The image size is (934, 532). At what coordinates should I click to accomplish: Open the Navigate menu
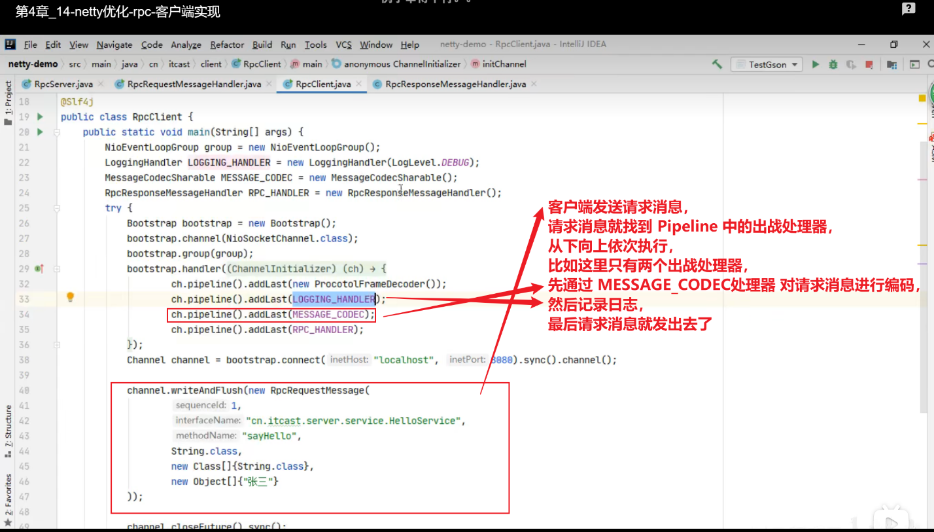coord(114,44)
